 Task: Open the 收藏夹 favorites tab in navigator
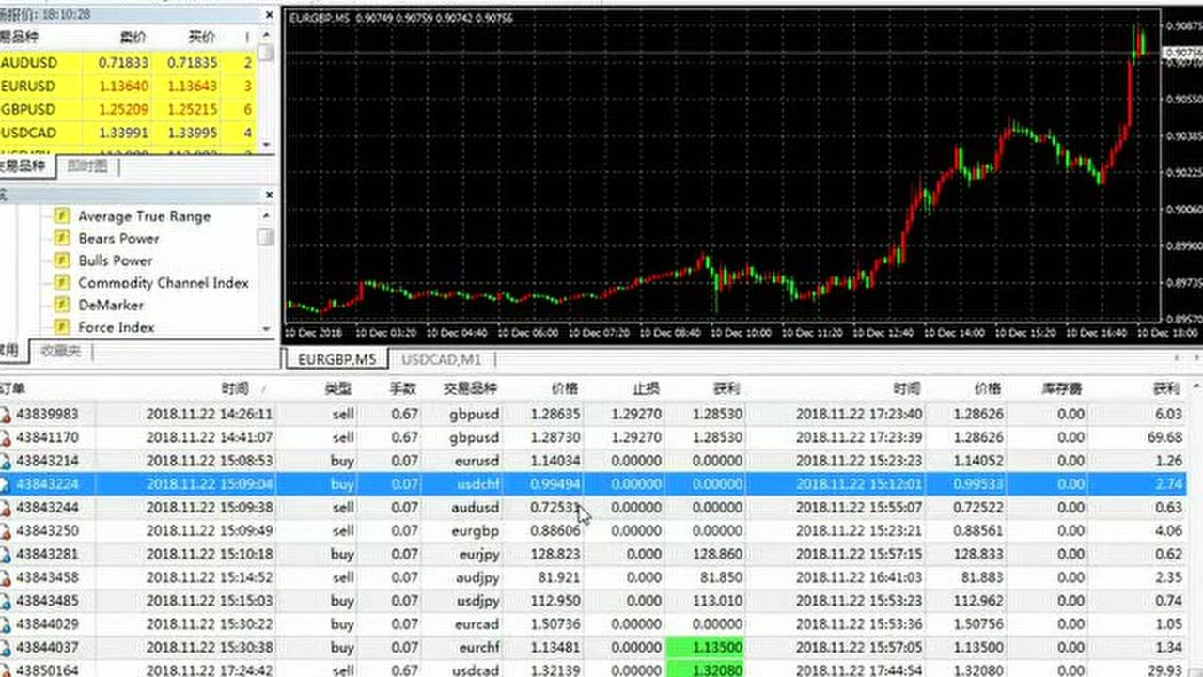60,351
